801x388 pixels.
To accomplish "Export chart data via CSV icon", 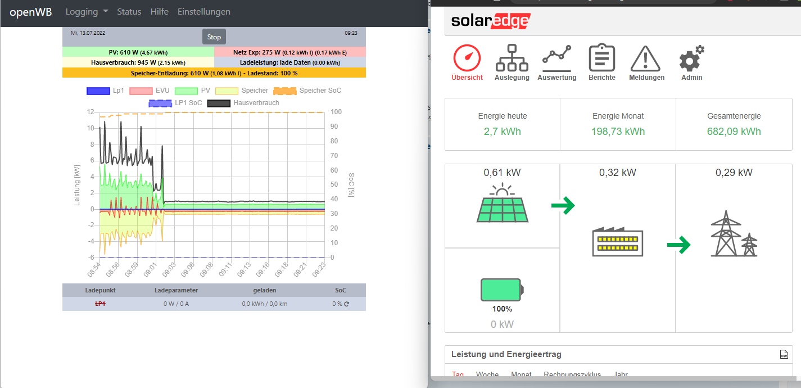I will click(x=784, y=354).
